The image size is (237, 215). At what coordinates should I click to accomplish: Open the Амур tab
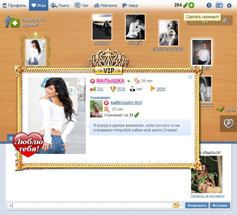[130, 6]
